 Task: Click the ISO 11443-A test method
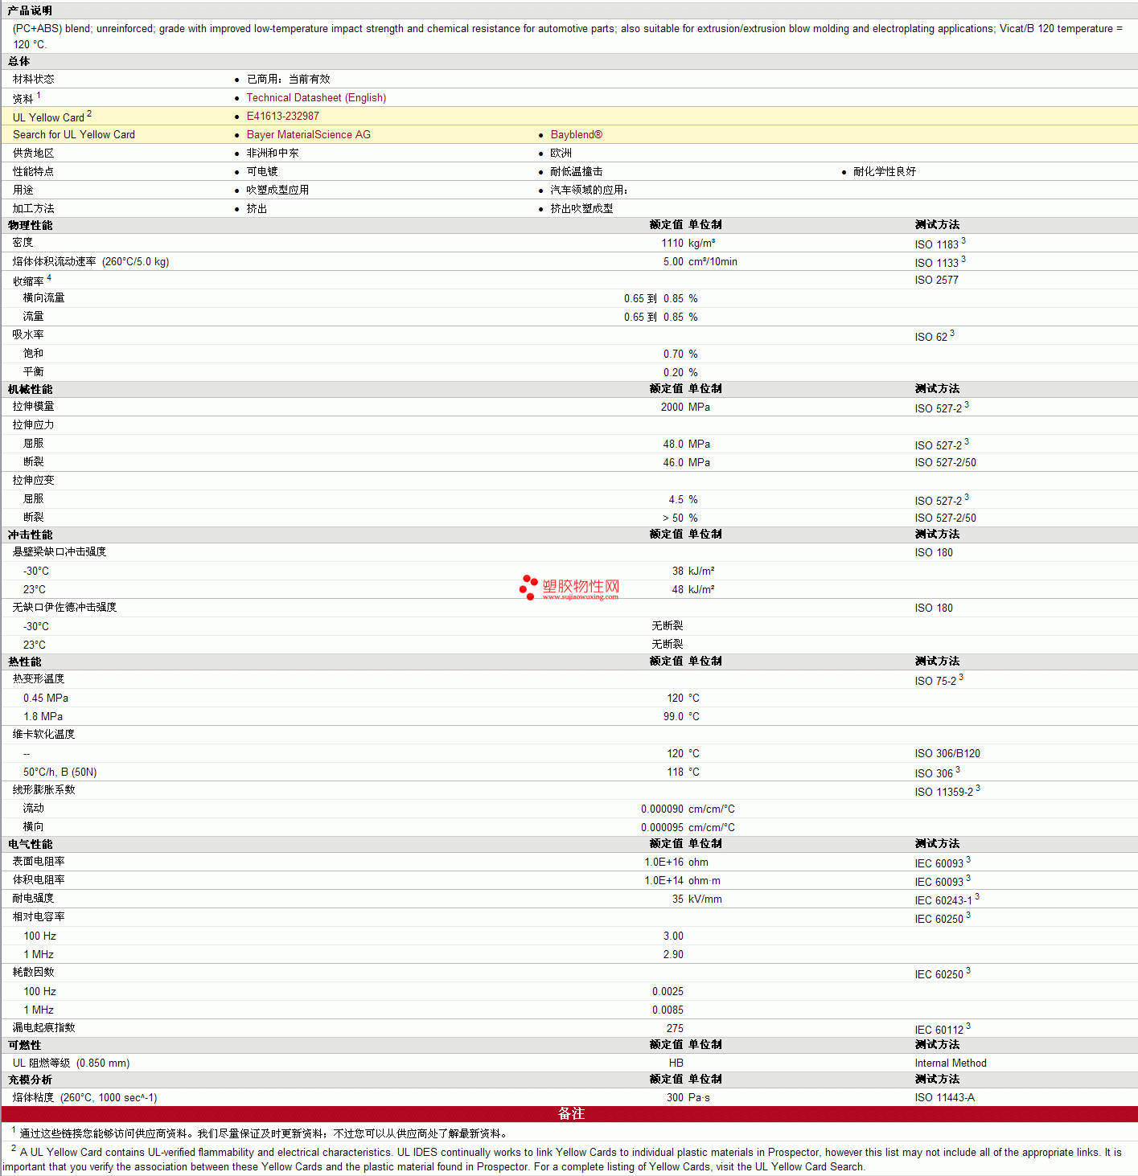[x=944, y=1097]
